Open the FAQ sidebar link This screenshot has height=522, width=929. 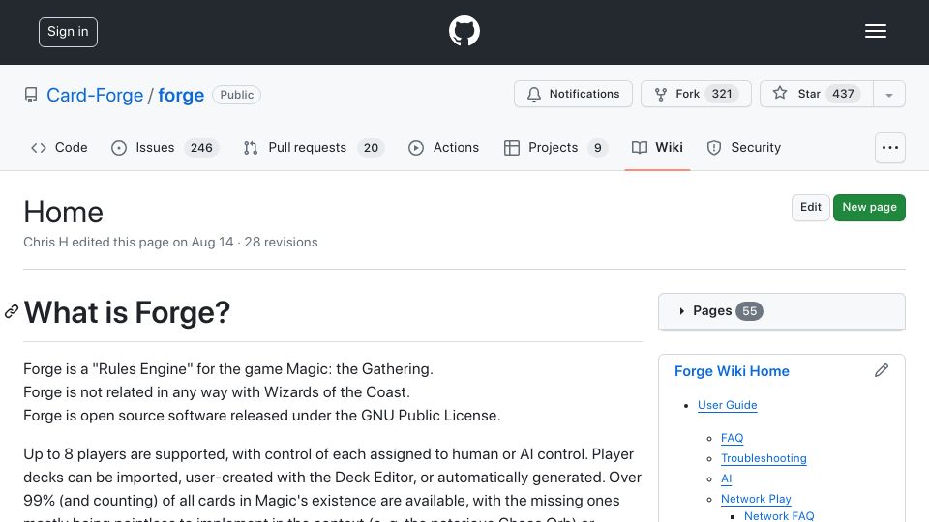(732, 438)
